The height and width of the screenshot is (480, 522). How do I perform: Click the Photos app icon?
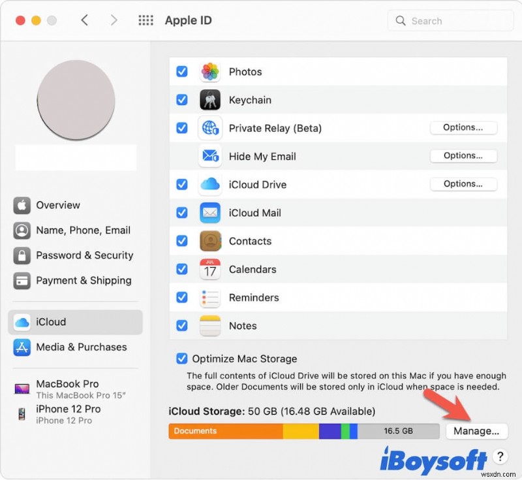coord(209,72)
